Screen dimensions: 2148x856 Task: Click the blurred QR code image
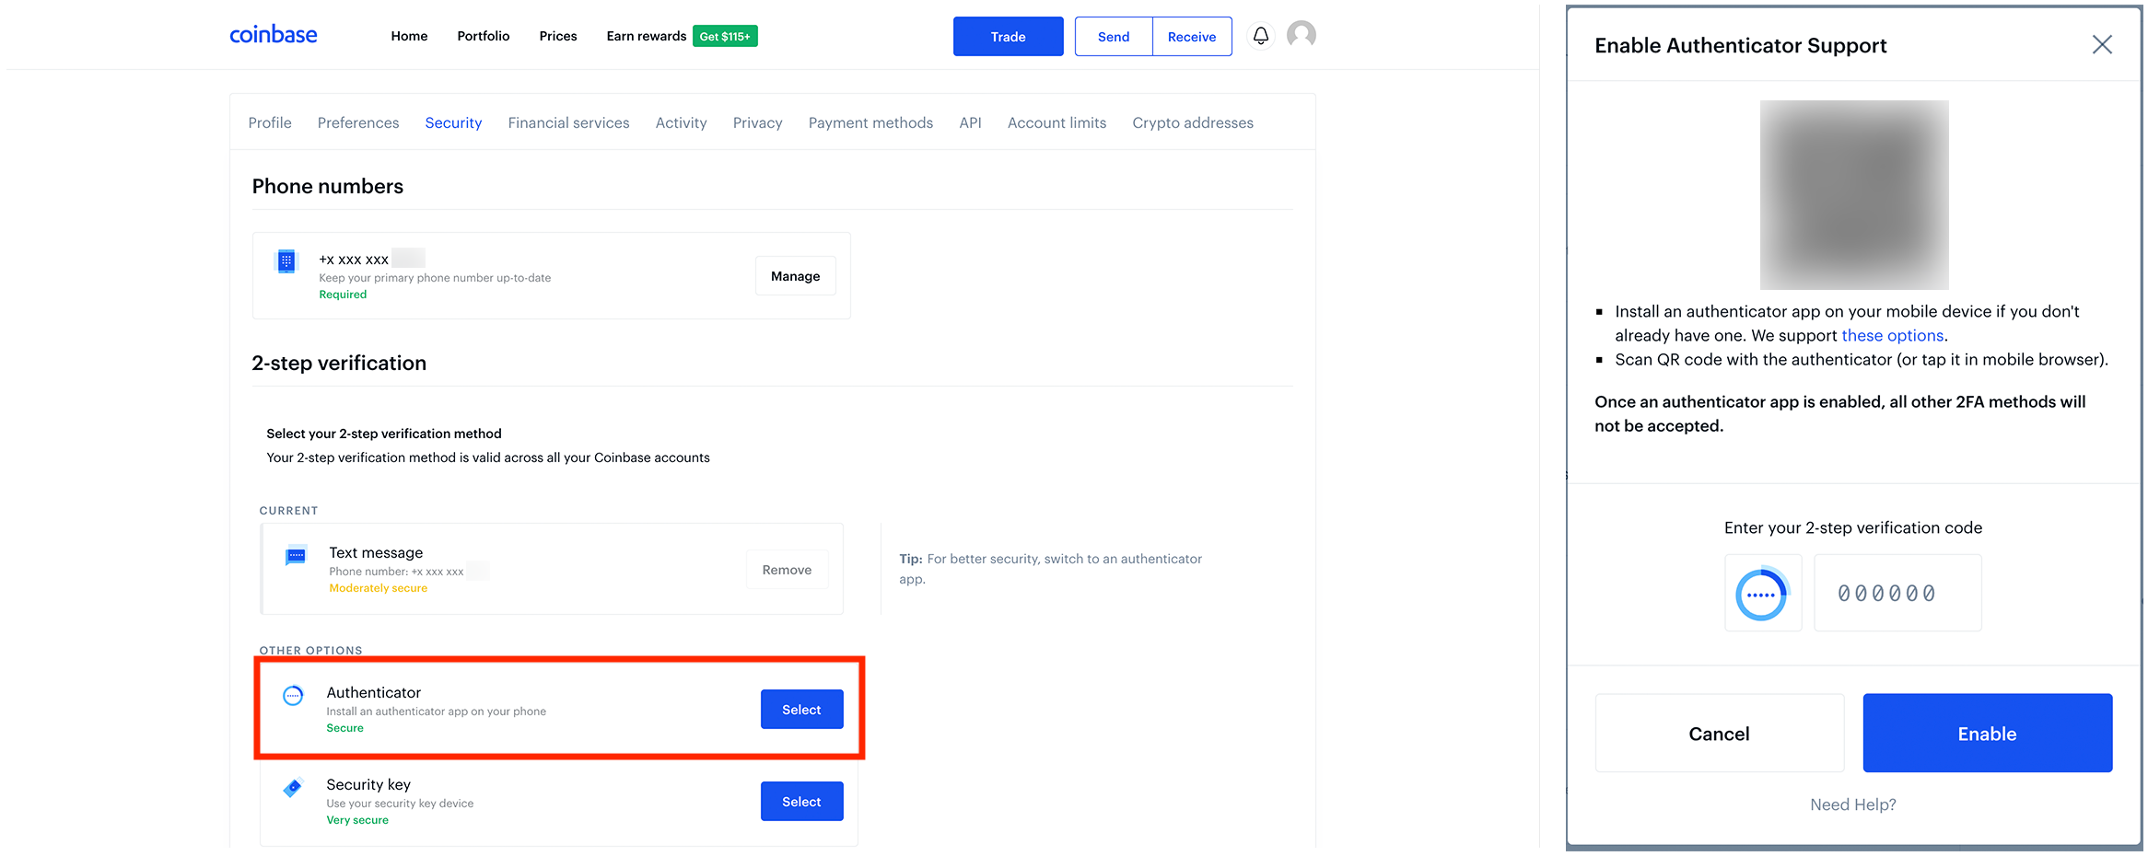[x=1854, y=195]
